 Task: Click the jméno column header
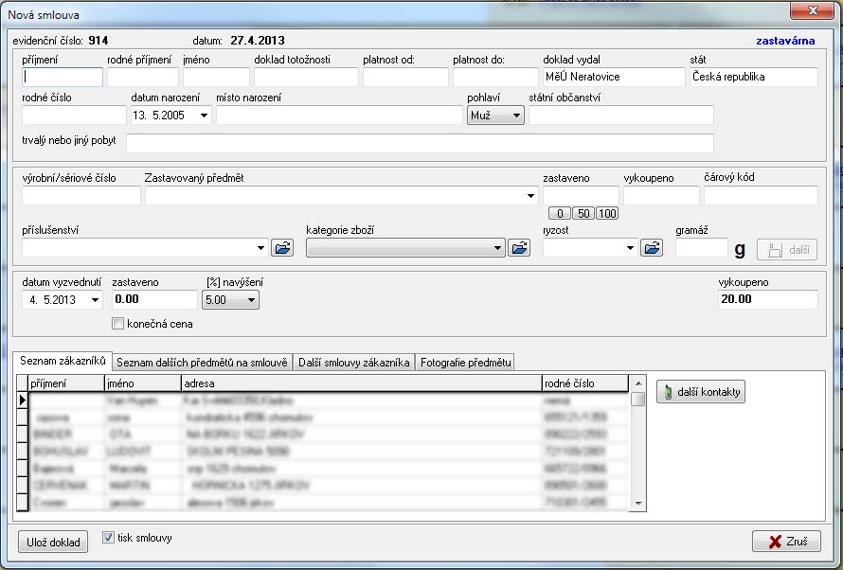click(143, 383)
